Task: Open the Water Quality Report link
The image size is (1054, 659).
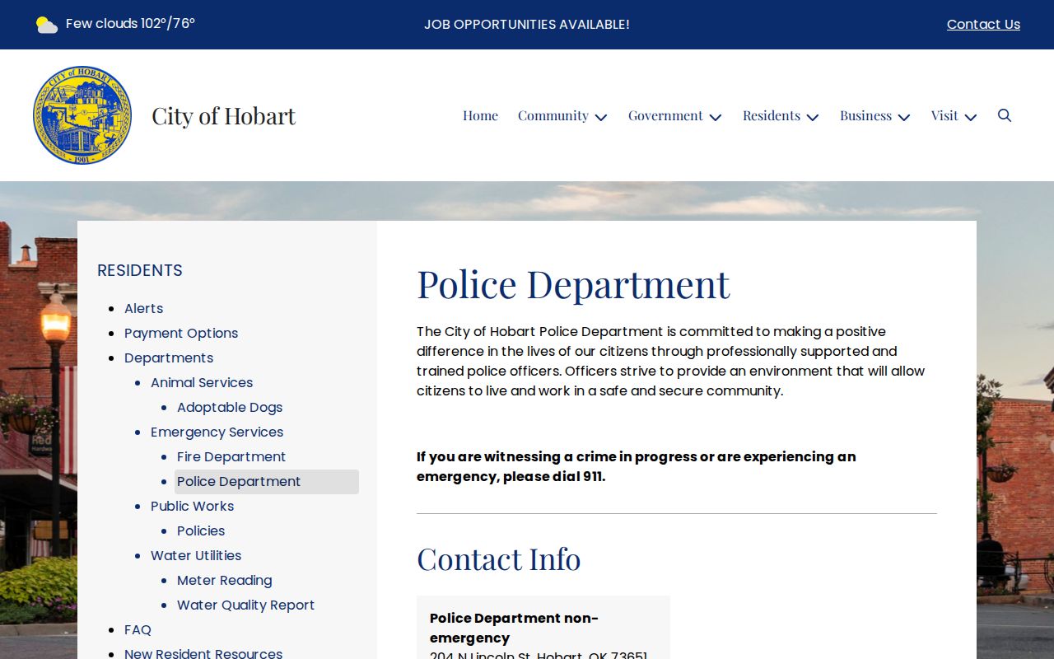Action: pos(245,605)
